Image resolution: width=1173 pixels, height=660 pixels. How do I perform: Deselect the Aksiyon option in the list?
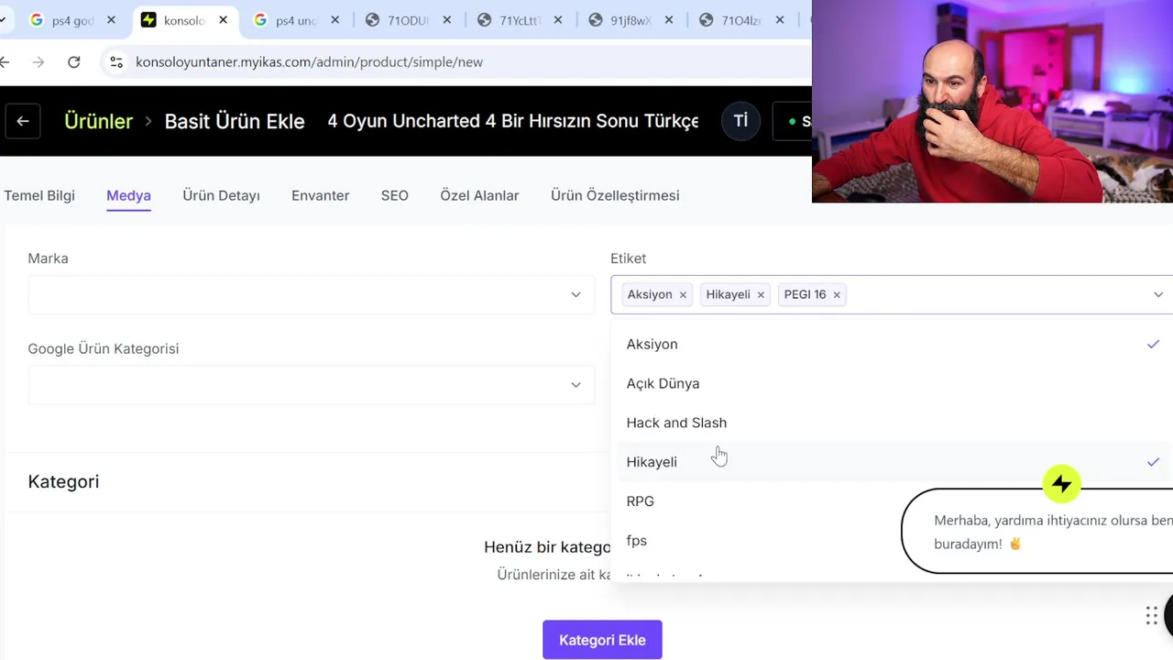click(893, 344)
